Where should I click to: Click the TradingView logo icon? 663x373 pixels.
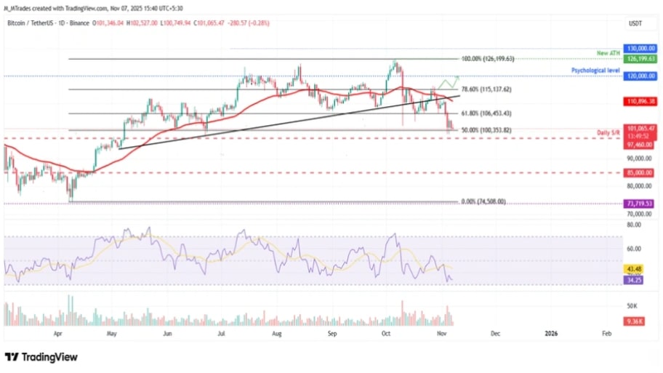coord(11,357)
